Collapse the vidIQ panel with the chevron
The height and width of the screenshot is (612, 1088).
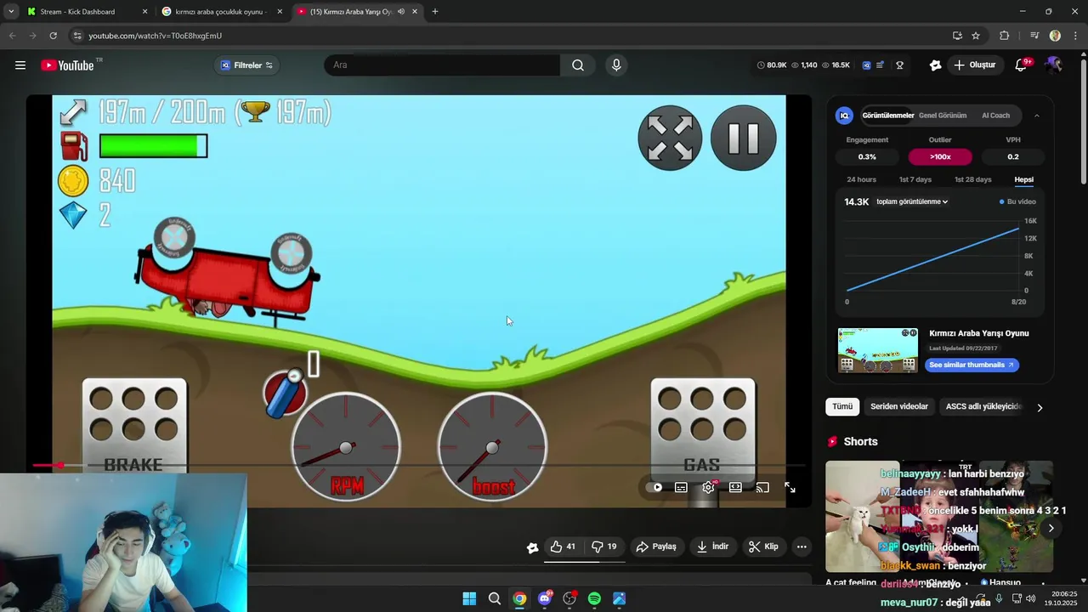1036,116
